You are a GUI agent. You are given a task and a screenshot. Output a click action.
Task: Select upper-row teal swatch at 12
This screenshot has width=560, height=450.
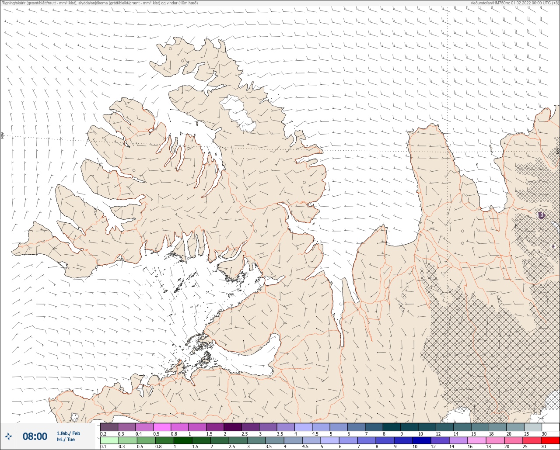(x=445, y=427)
